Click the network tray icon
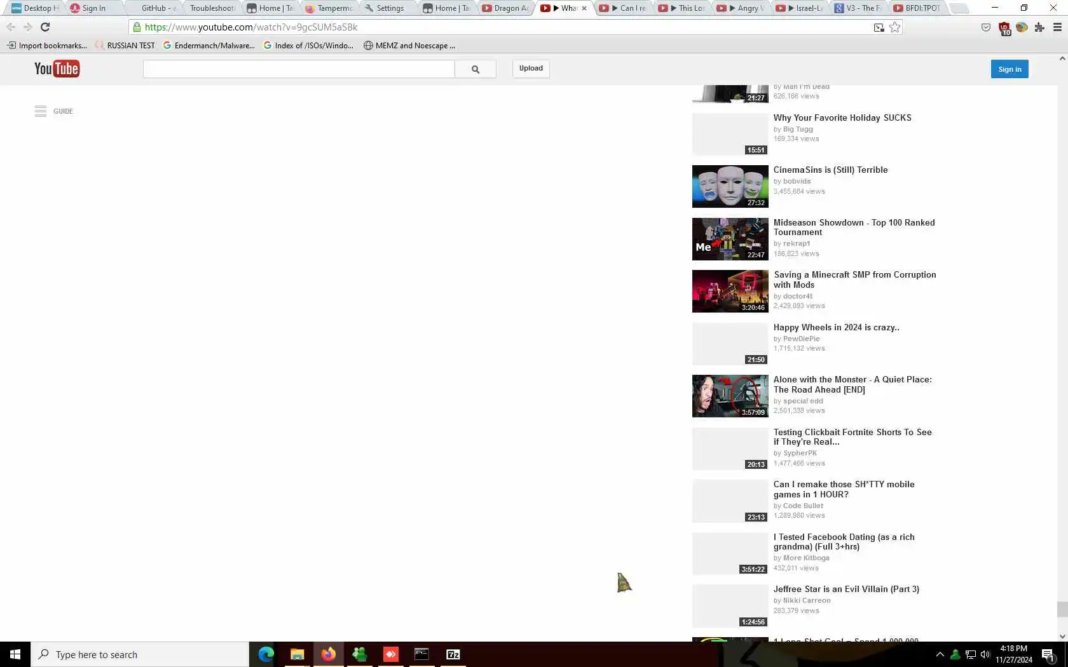Image resolution: width=1068 pixels, height=667 pixels. (970, 654)
